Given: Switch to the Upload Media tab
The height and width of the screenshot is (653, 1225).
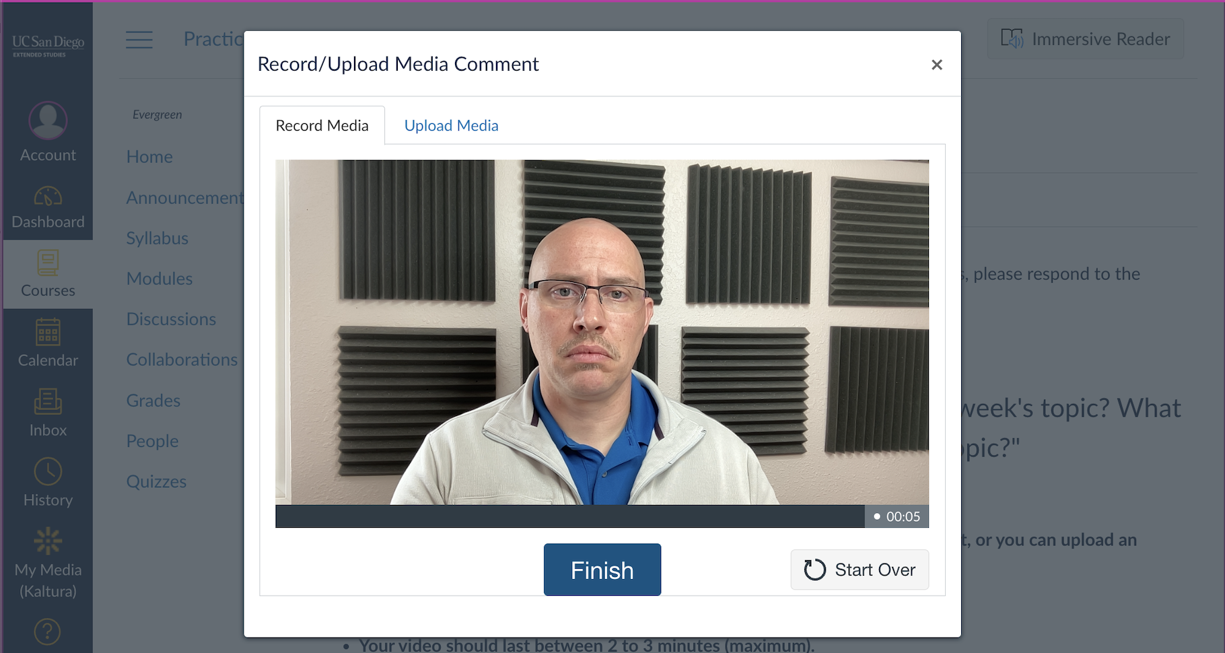Looking at the screenshot, I should 452,125.
